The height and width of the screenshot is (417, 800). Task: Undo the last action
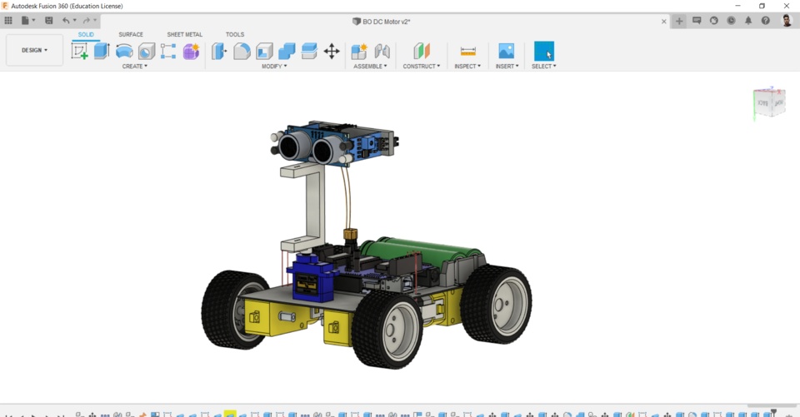[x=66, y=20]
